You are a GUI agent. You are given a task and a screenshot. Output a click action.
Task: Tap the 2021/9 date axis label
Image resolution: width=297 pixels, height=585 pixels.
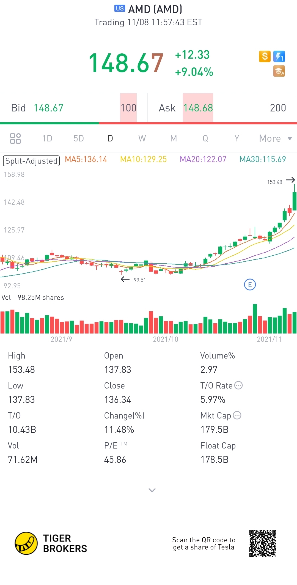click(x=61, y=339)
